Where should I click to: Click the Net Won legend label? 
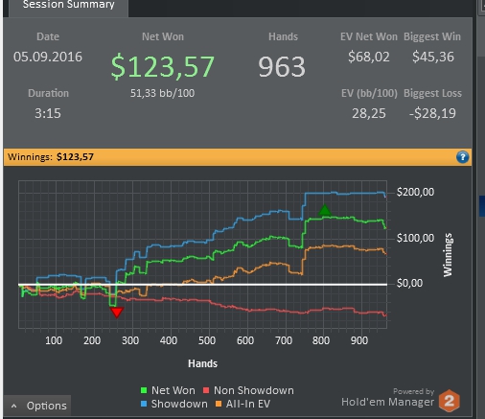173,390
